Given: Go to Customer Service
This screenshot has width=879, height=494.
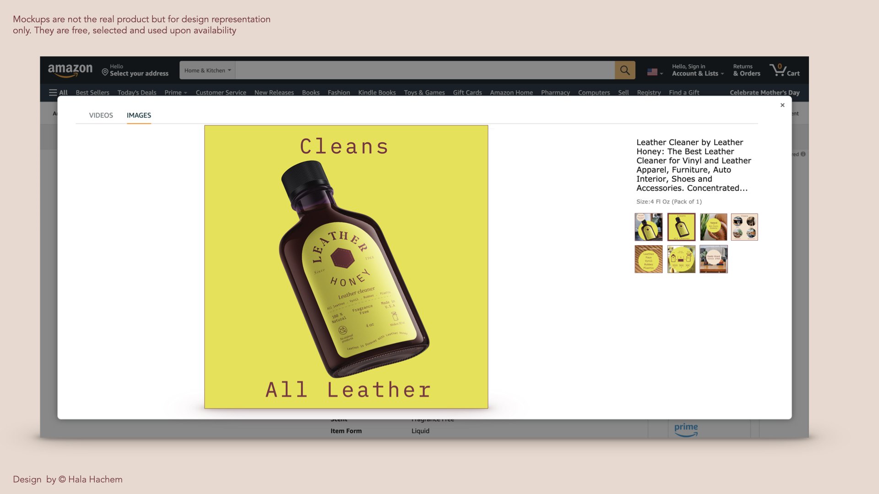Looking at the screenshot, I should click(221, 92).
